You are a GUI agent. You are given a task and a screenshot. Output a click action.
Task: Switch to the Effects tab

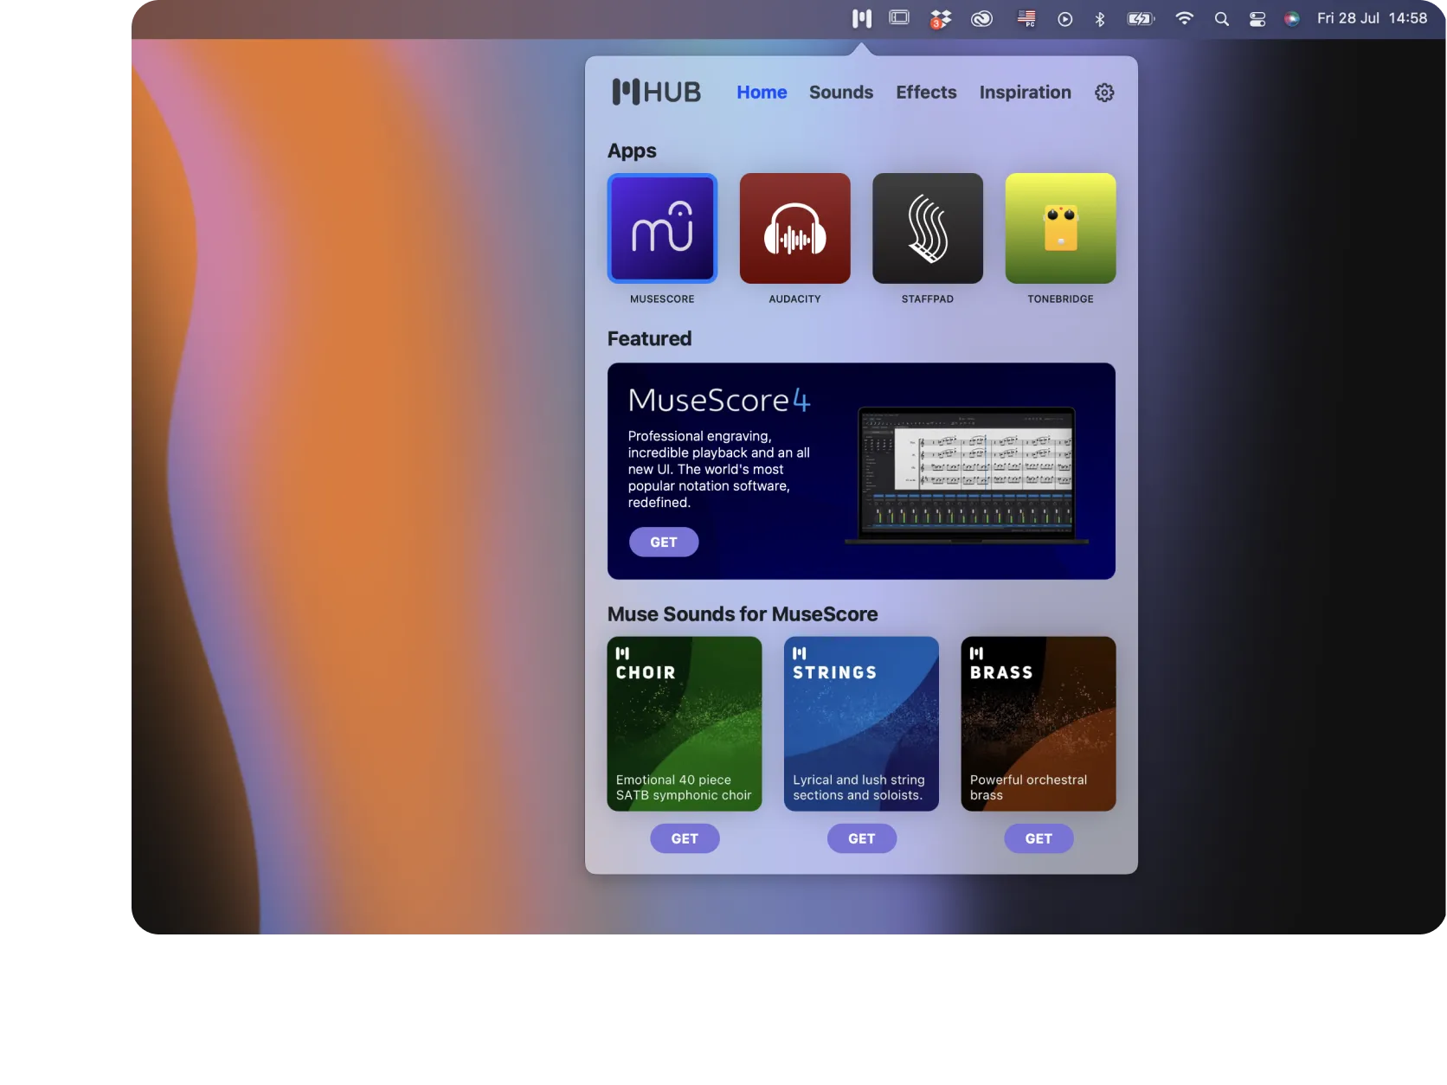click(x=925, y=93)
